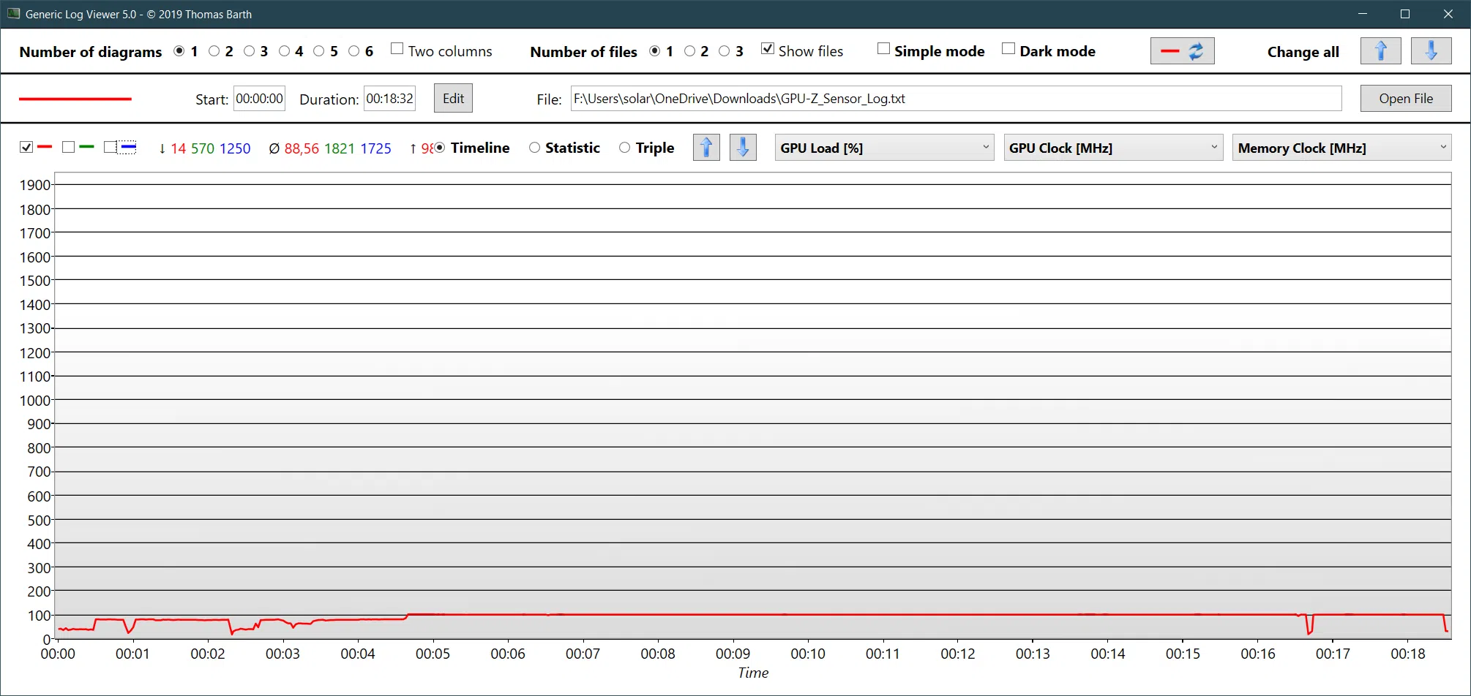The image size is (1471, 696).
Task: Click the Generic Log Viewer app icon
Action: (x=13, y=14)
